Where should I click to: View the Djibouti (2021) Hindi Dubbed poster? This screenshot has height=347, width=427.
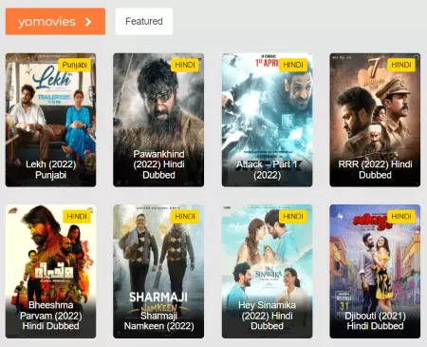(x=375, y=271)
